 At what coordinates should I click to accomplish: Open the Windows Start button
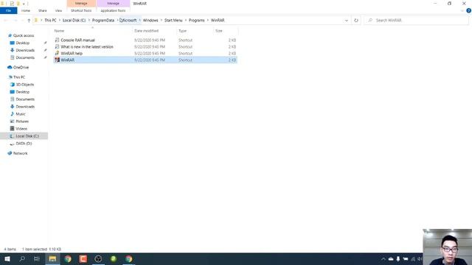pyautogui.click(x=7, y=259)
